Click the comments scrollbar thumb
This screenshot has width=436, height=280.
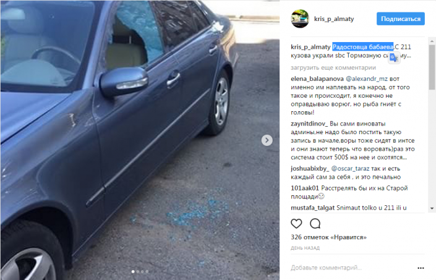[432, 67]
